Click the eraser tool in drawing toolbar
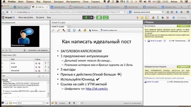The height and width of the screenshot is (107, 191). tap(85, 30)
